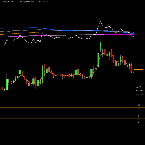Click the '13' level label
This screenshot has width=145, height=145.
point(139,109)
